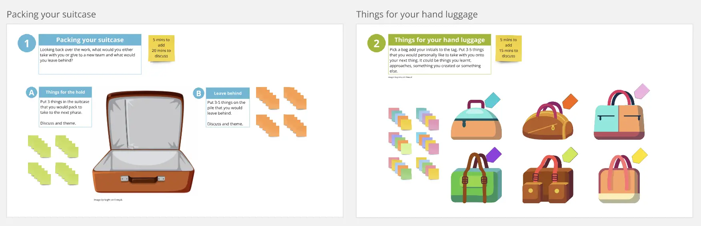701x226 pixels.
Task: Select the brown backpack with red handles
Action: tap(547, 179)
